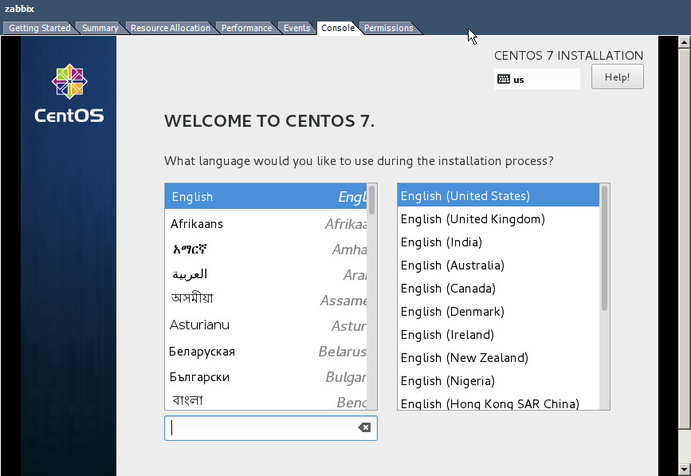Click the Help! button
The width and height of the screenshot is (691, 476).
(x=617, y=77)
